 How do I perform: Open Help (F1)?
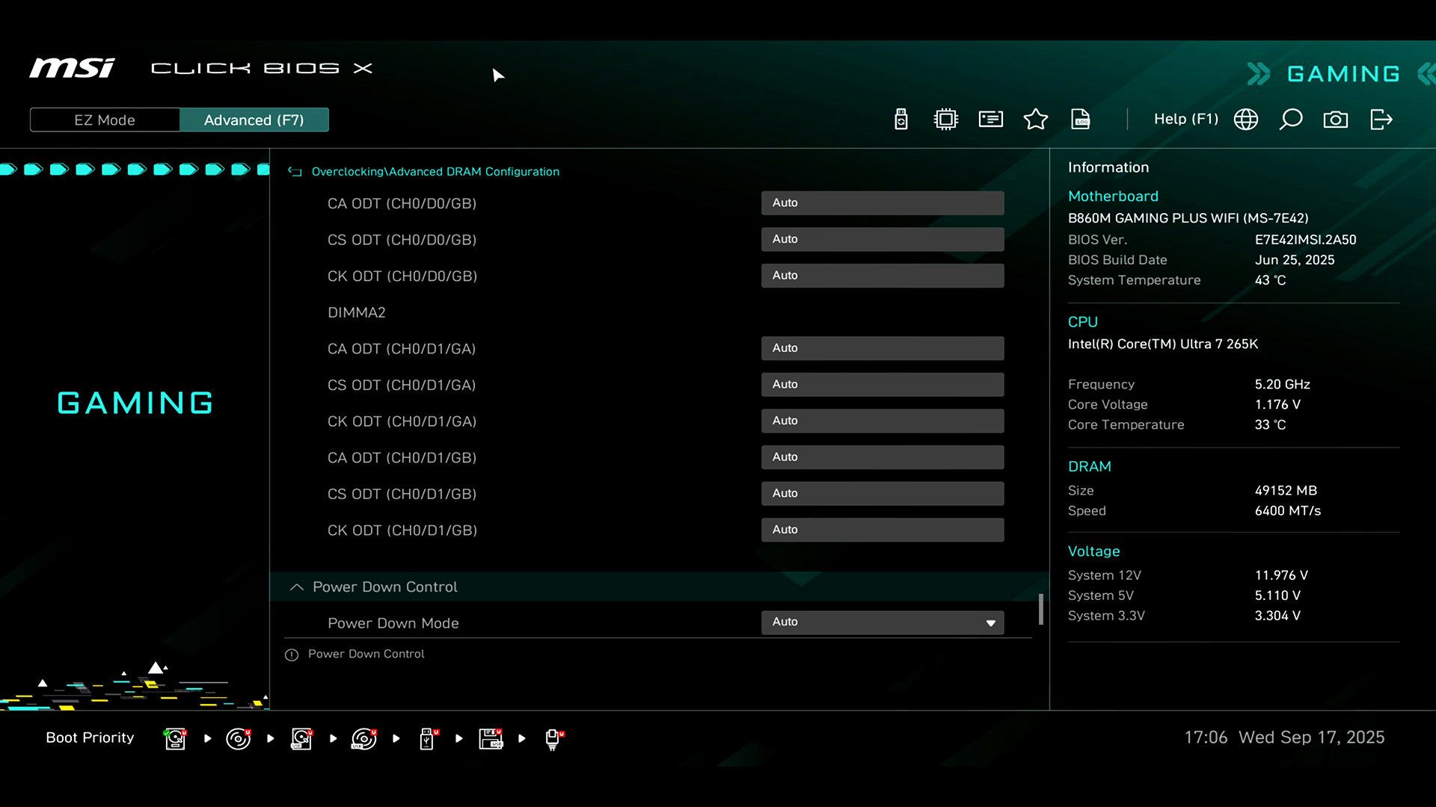1185,120
